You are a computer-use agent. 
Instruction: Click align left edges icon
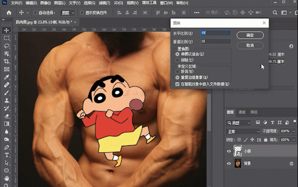[119, 13]
